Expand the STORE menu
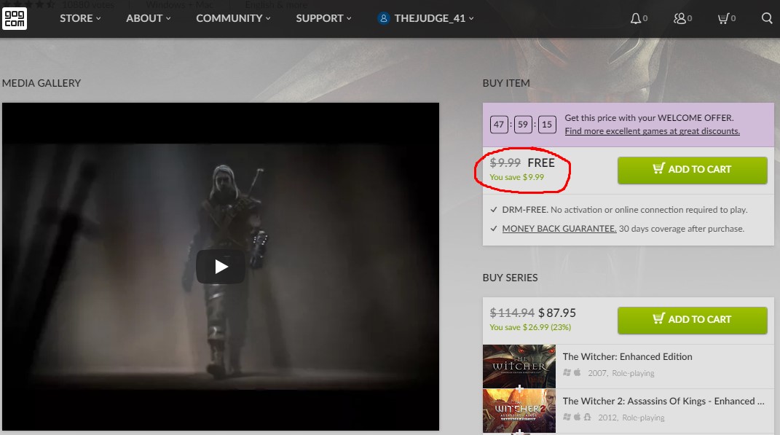This screenshot has height=435, width=780. click(x=80, y=18)
